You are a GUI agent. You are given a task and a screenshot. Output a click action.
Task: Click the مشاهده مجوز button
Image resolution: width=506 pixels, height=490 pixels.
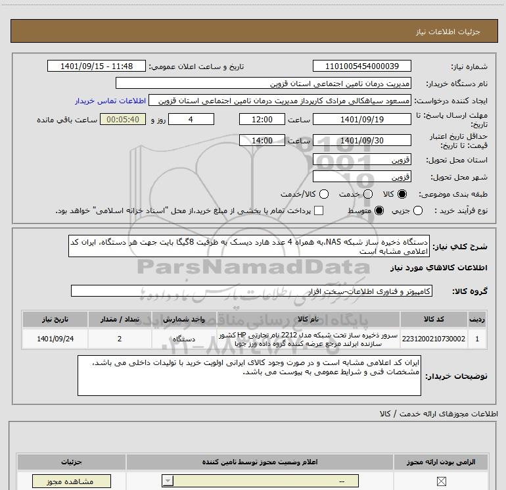[72, 481]
